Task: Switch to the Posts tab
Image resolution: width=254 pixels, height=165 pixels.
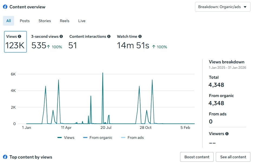Action: pos(25,21)
